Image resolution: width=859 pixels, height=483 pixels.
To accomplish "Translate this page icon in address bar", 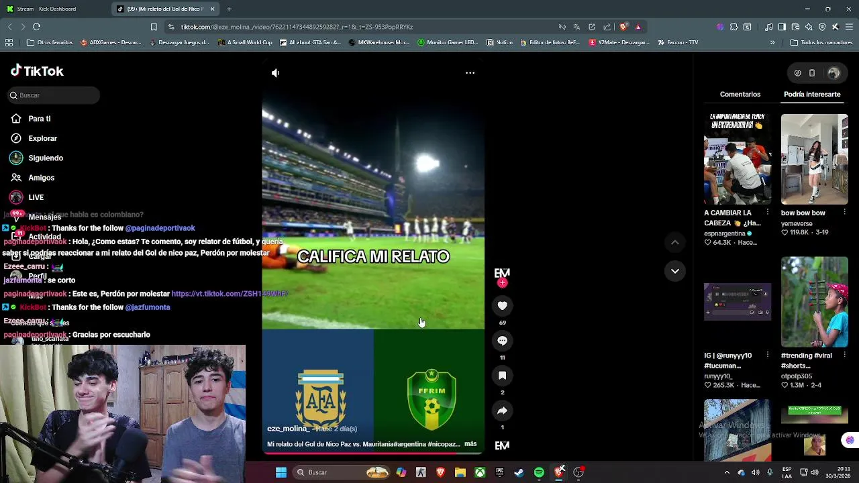I will 576,27.
